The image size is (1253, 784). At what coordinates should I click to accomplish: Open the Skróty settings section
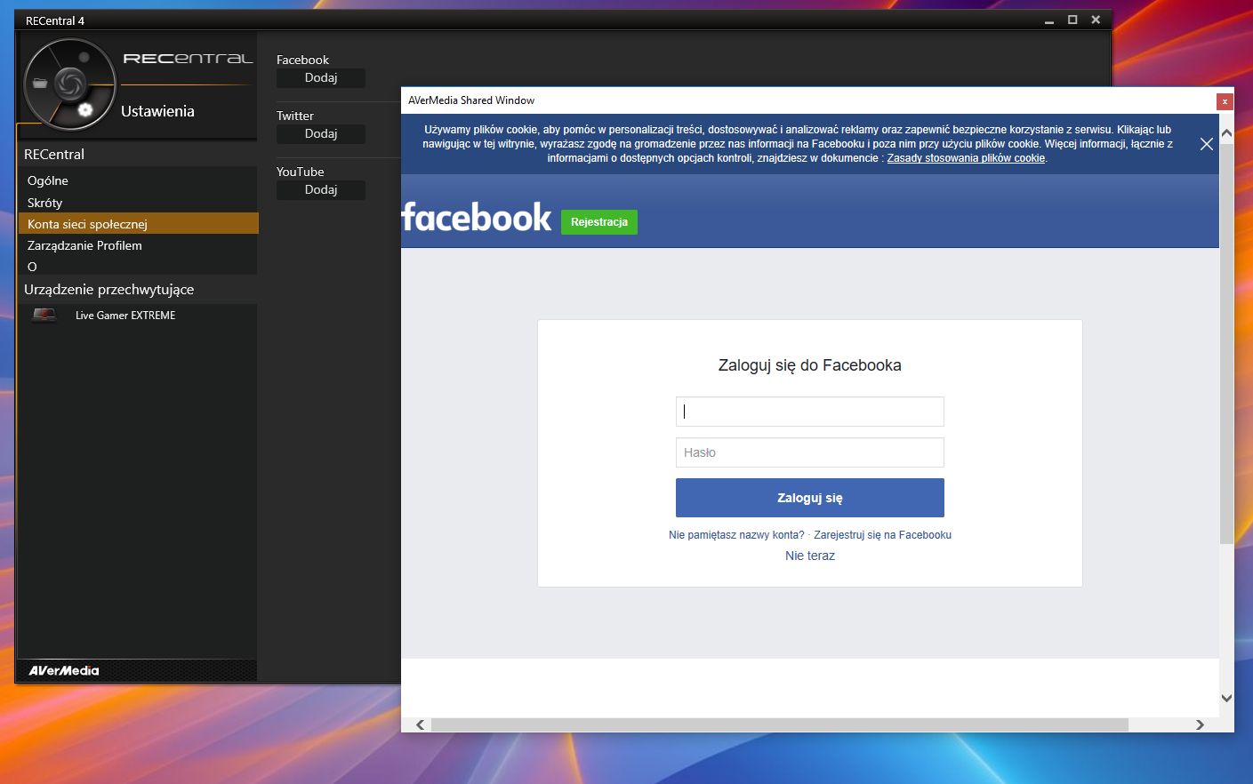coord(138,203)
